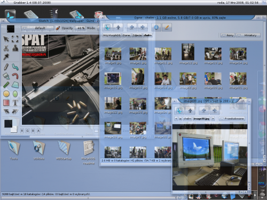Select the scissors cut tool in Sketch

6,48
